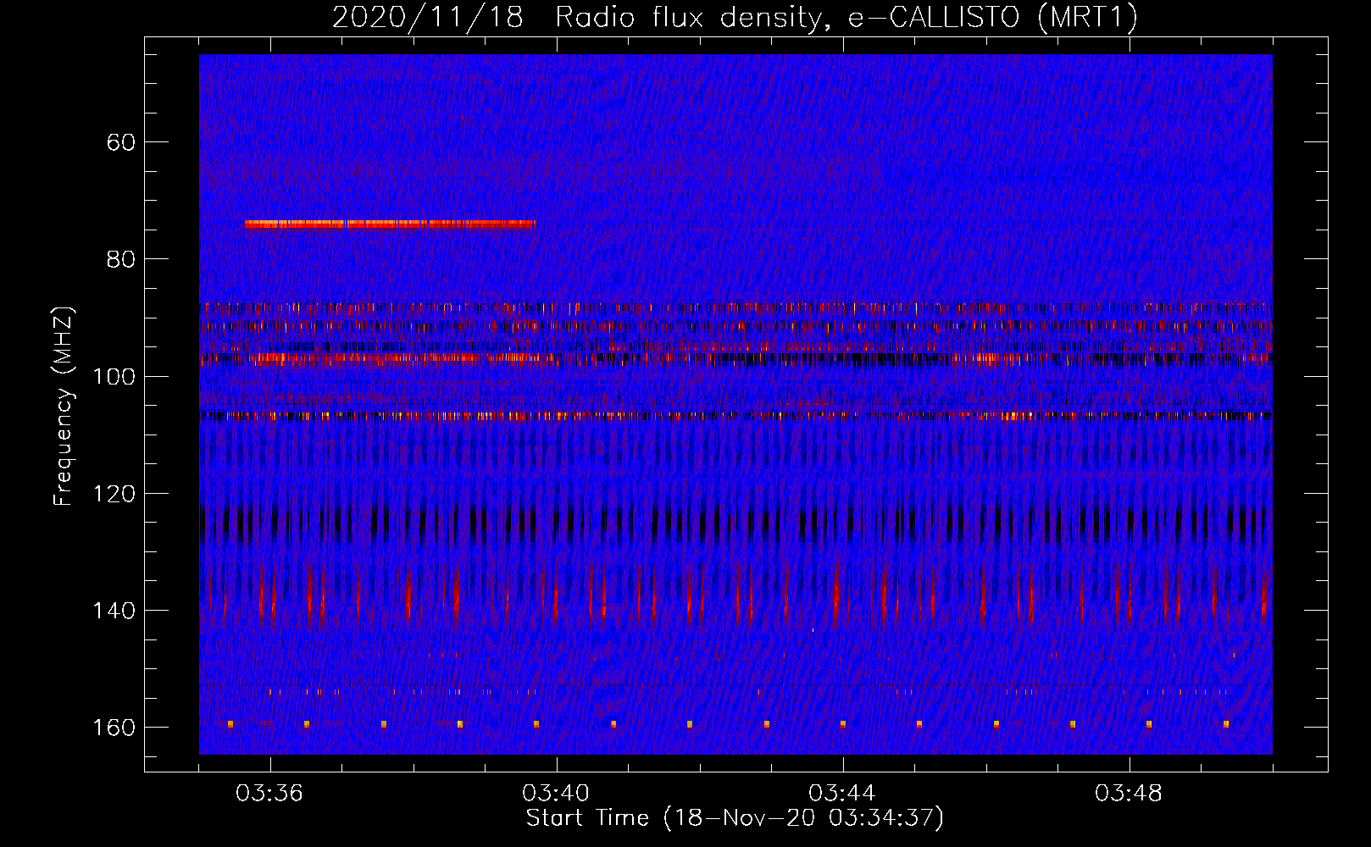Click the 60 frequency tick label

coord(121,142)
